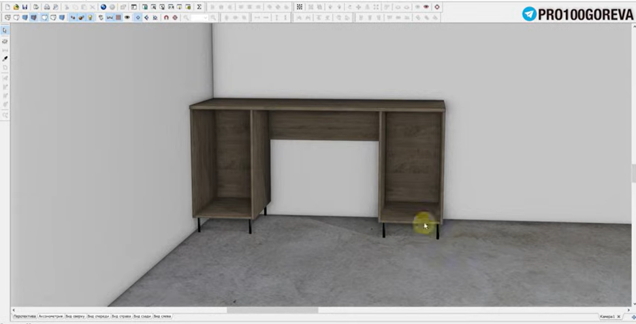636x324 pixels.
Task: Close the Камера1 camera tab
Action: point(618,317)
